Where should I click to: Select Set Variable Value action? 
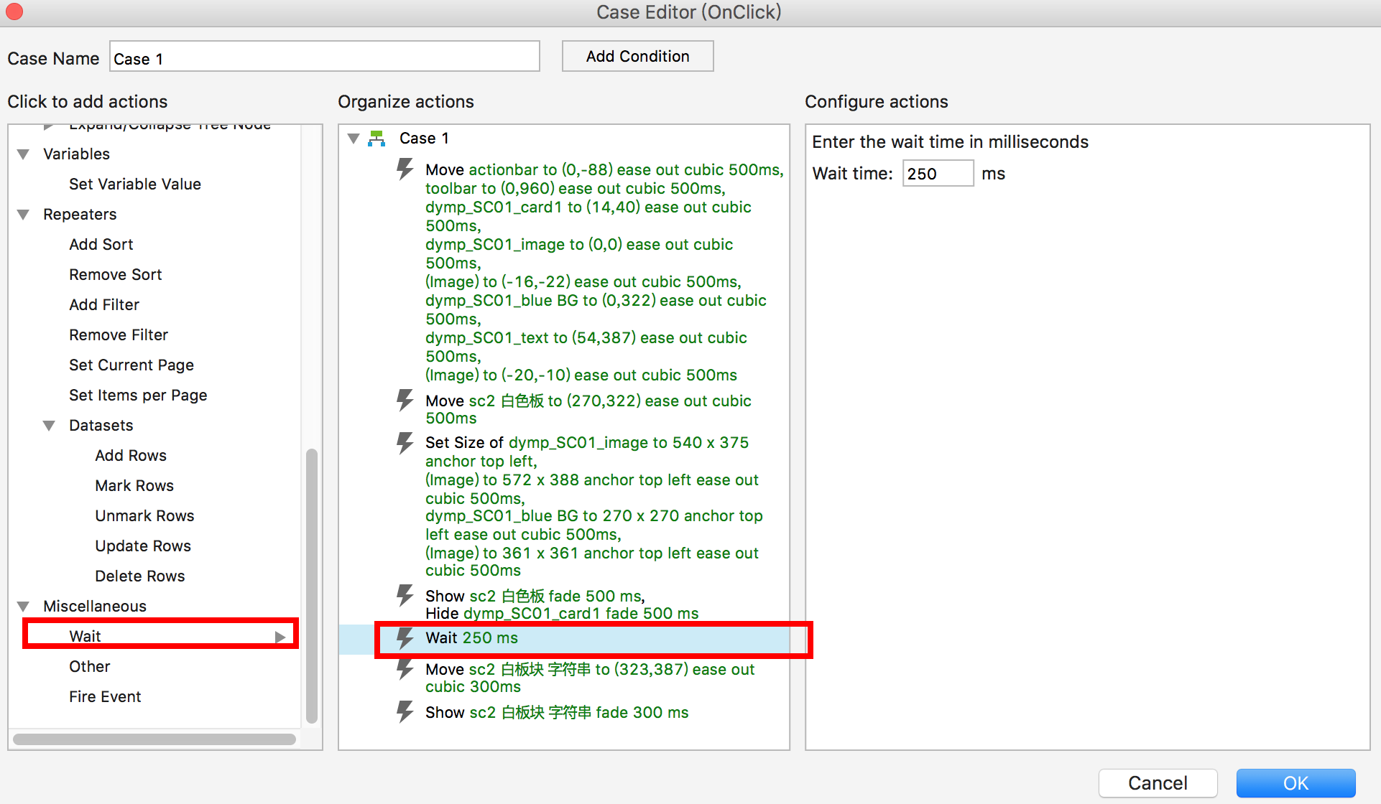[x=134, y=184]
